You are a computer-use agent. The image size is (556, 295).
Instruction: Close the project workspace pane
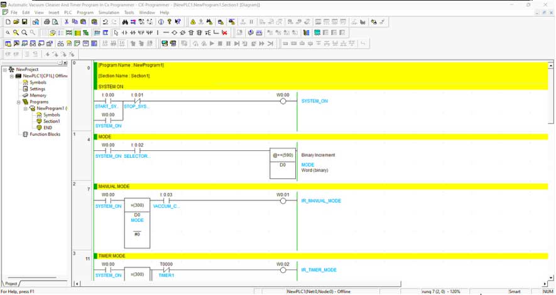tap(65, 63)
